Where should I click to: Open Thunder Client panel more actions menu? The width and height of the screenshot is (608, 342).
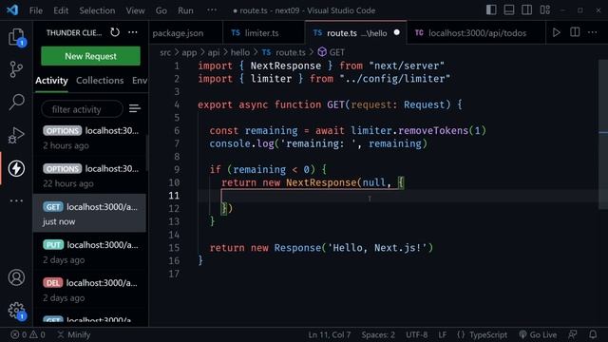[133, 32]
